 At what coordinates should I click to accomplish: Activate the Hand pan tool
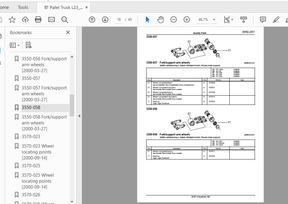point(161,20)
